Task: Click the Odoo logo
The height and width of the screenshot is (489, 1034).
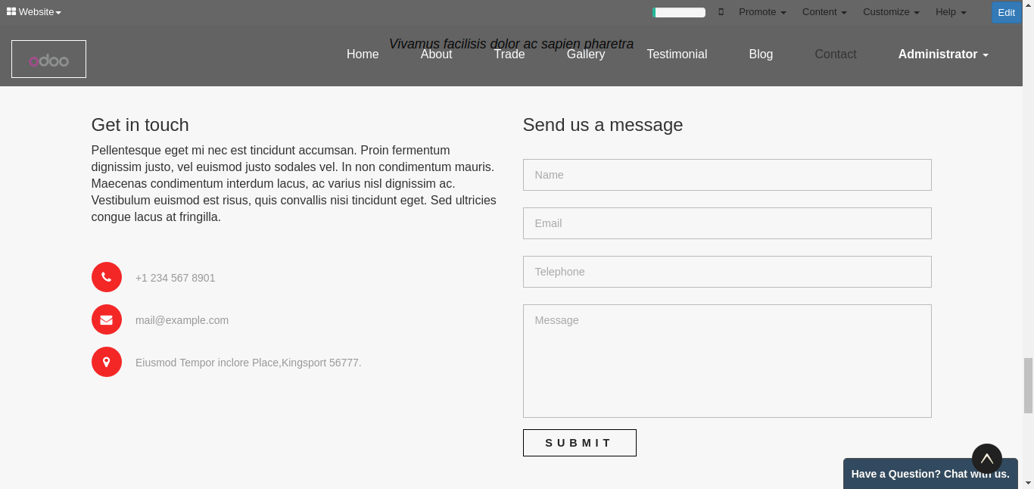Action: [x=48, y=59]
